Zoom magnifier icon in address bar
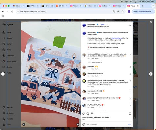 [x=118, y=11]
